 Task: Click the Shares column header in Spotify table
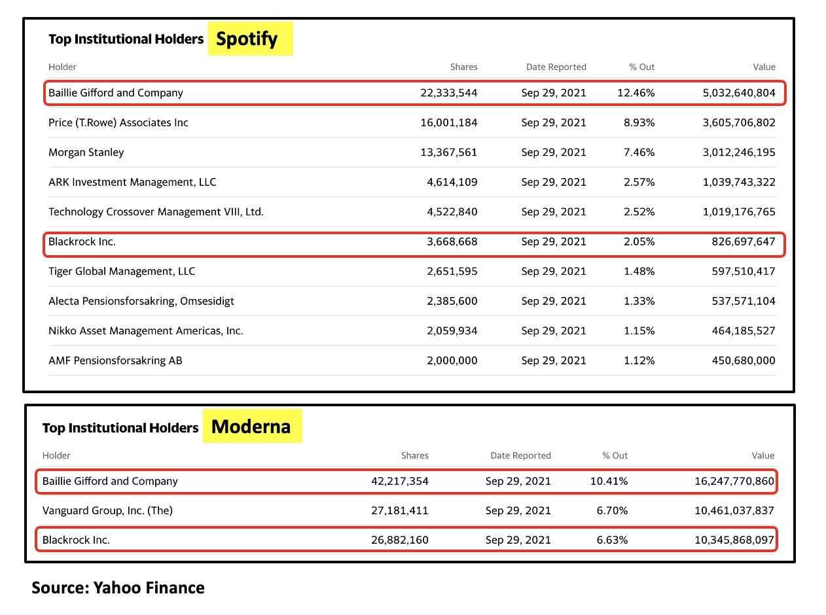pos(464,67)
